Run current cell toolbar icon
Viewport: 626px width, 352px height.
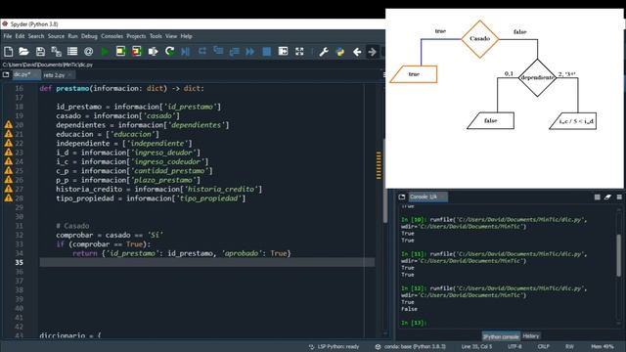pyautogui.click(x=120, y=52)
